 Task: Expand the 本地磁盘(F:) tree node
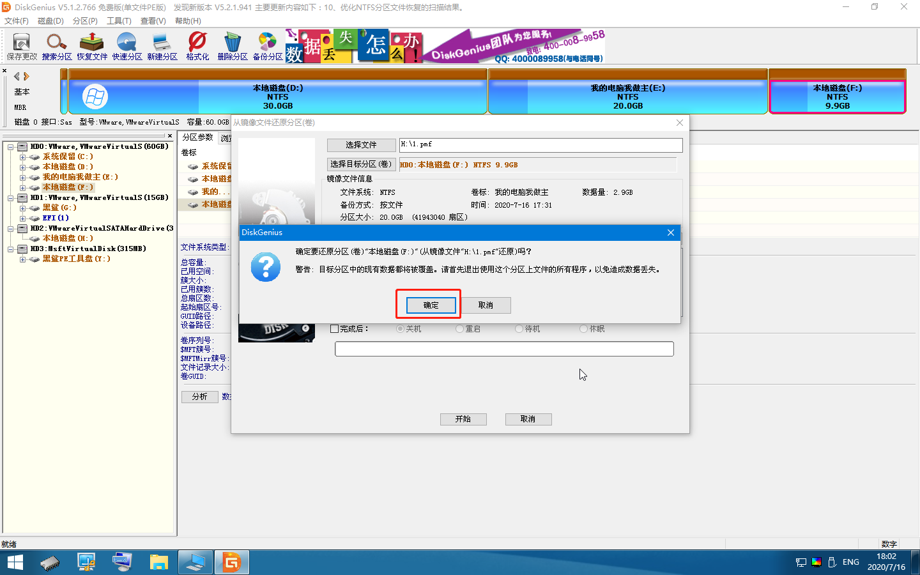click(x=22, y=188)
